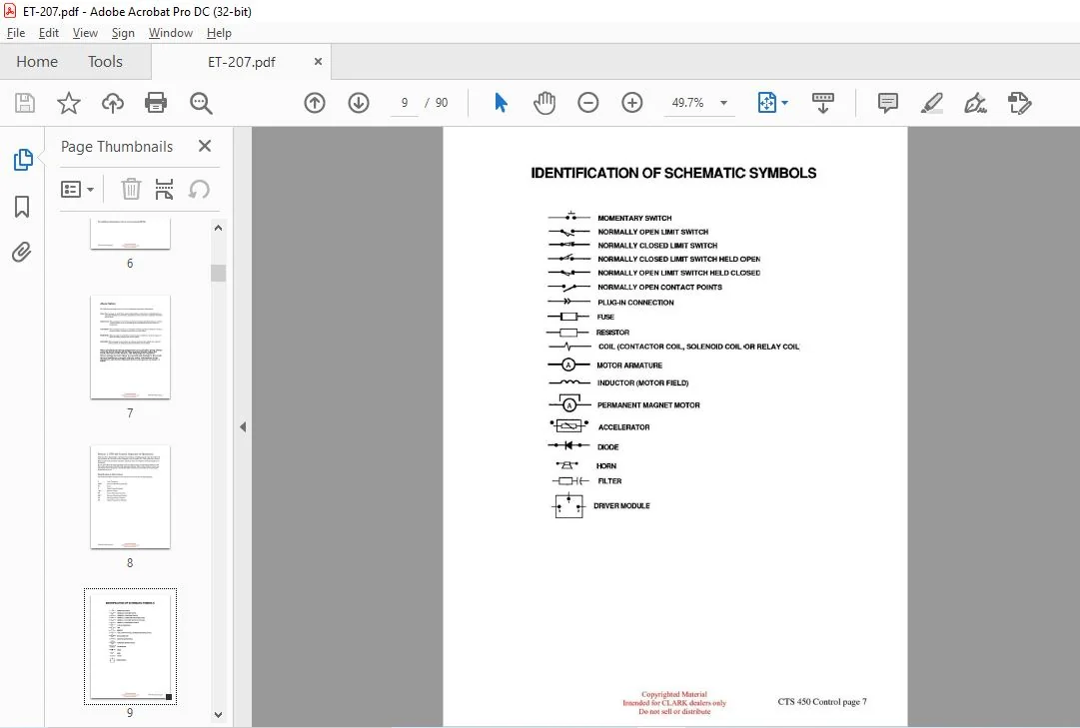Click the PLUG-IN CONNECTION label
Viewport: 1080px width, 728px height.
pyautogui.click(x=635, y=303)
